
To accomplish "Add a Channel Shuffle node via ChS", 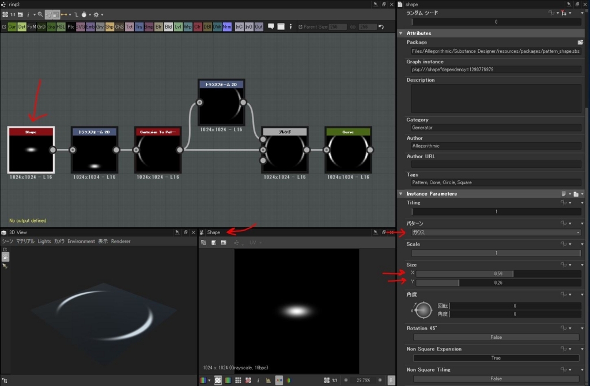I will (119, 26).
